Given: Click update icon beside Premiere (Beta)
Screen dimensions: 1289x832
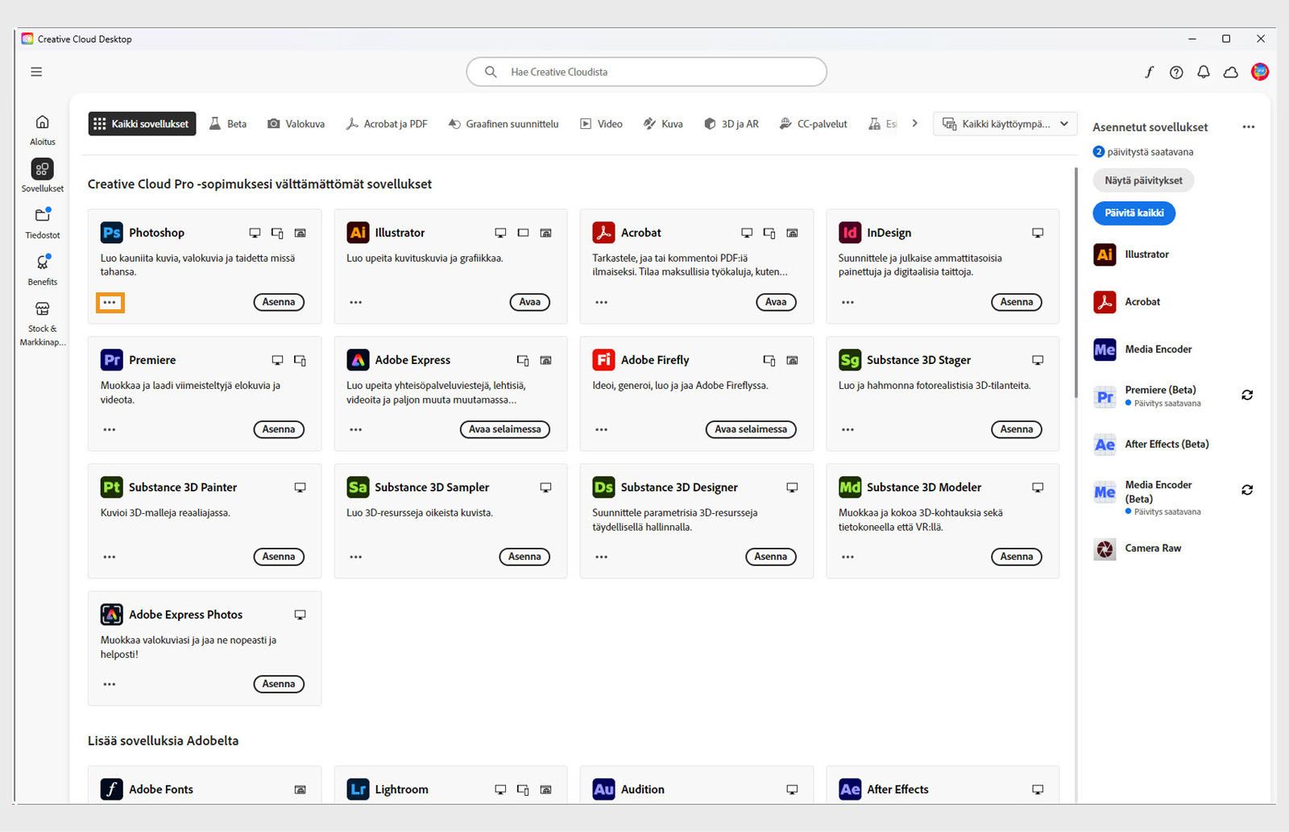Looking at the screenshot, I should (1247, 395).
